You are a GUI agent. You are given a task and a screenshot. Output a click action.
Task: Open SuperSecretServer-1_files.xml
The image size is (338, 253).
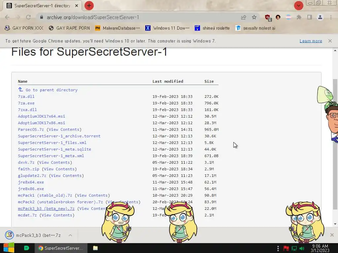[52, 143]
